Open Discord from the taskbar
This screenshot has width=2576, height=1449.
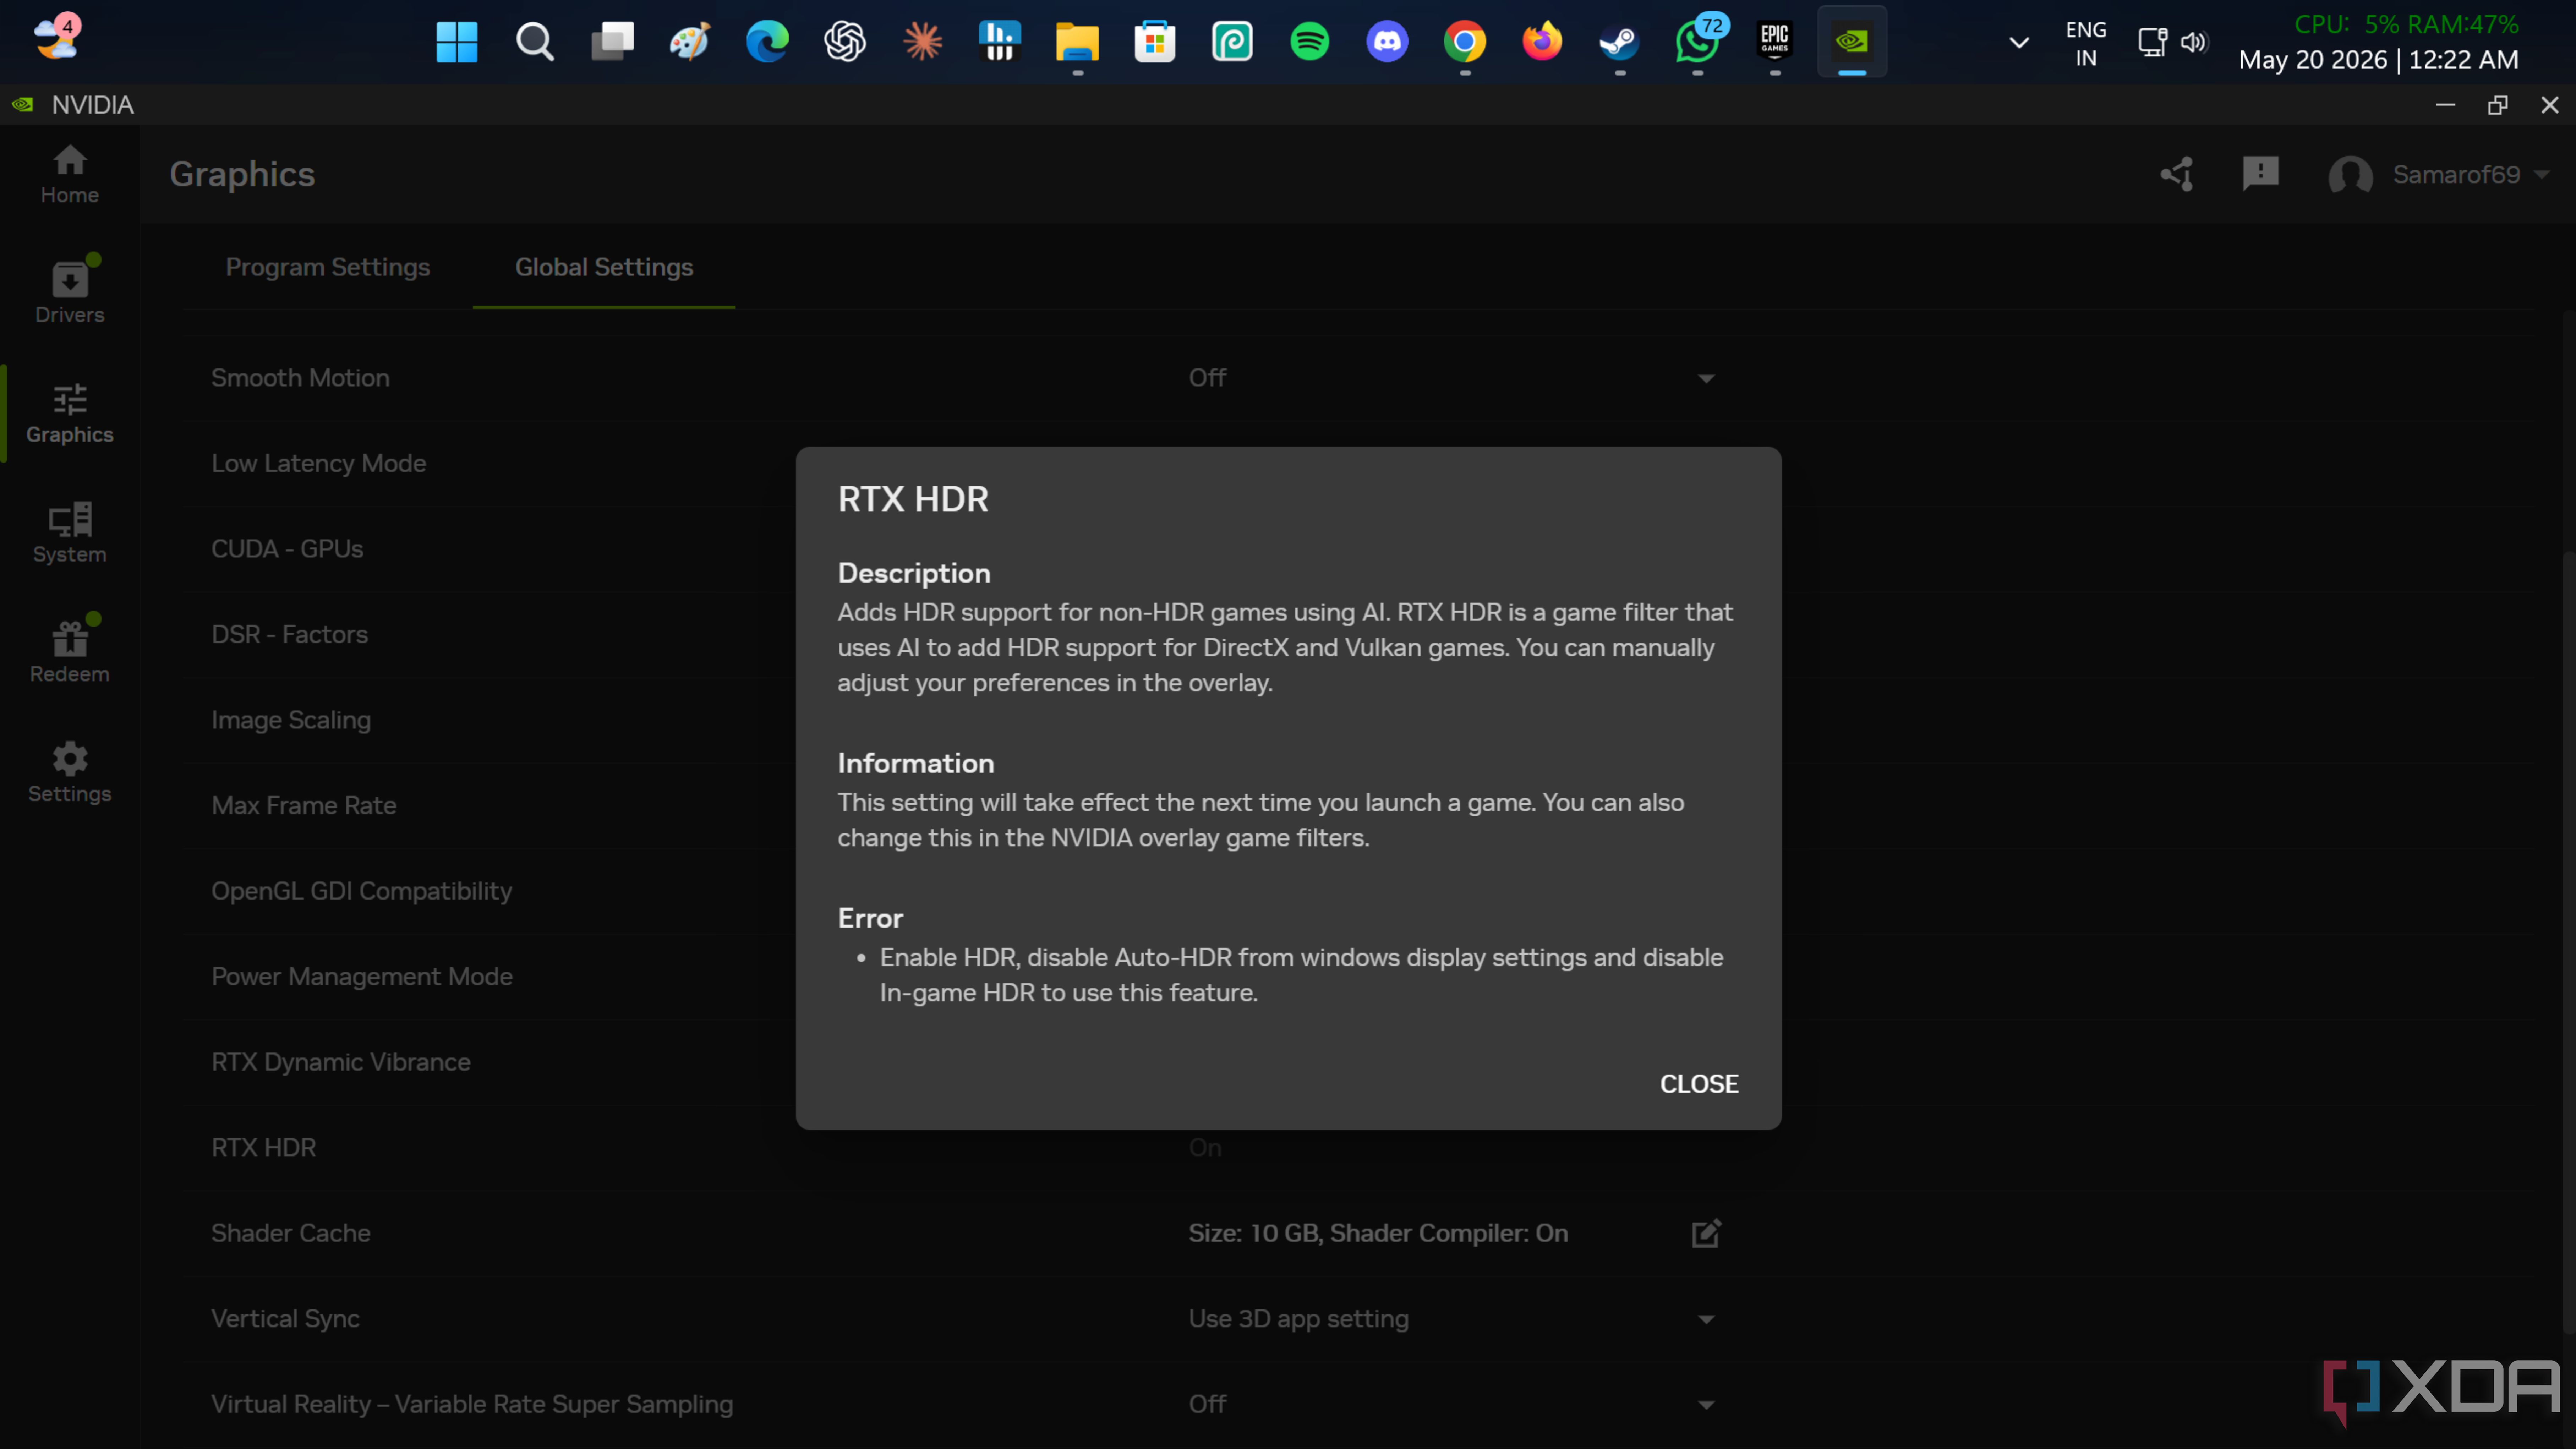pos(1387,42)
